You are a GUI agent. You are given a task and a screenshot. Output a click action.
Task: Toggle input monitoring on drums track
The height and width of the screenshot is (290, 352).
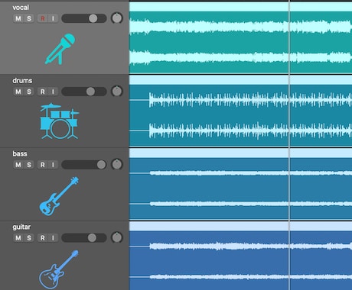53,92
